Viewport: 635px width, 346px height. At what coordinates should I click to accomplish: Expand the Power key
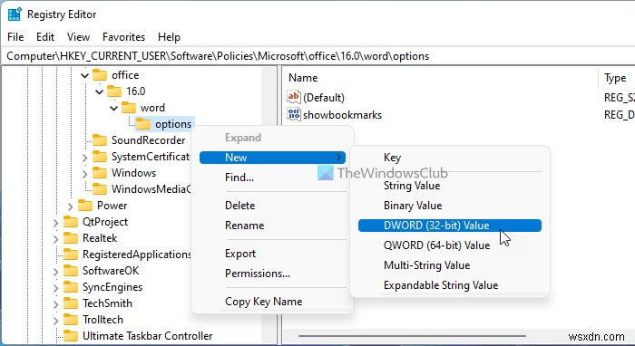70,207
